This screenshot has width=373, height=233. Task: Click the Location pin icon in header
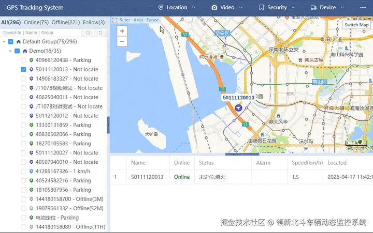click(x=161, y=8)
